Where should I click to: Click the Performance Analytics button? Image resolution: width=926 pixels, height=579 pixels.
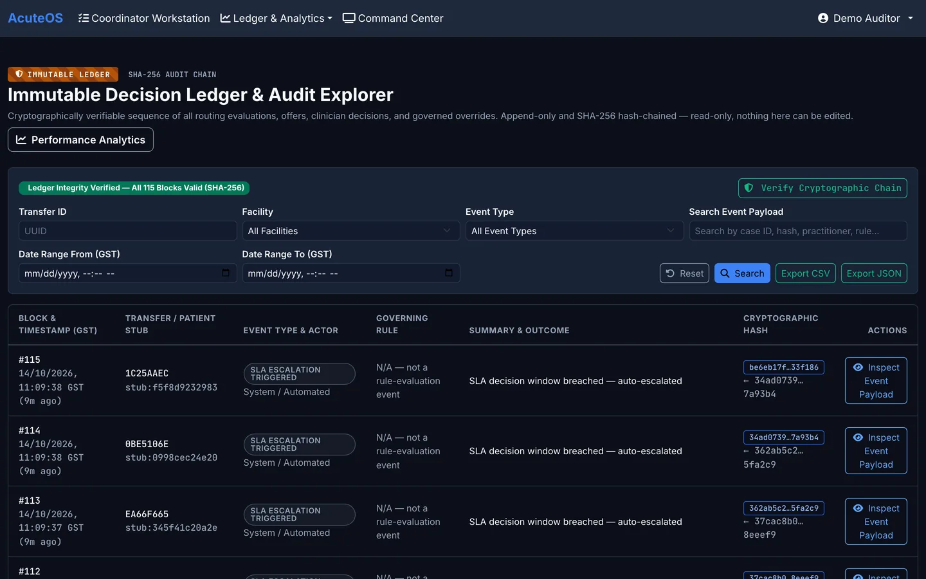[80, 140]
